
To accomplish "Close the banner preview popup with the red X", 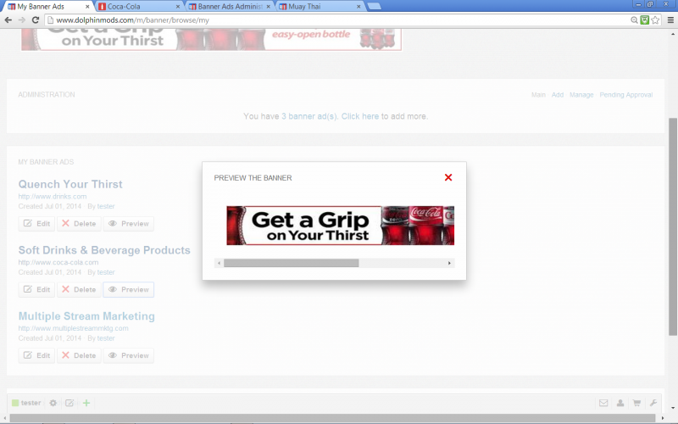I will click(448, 177).
